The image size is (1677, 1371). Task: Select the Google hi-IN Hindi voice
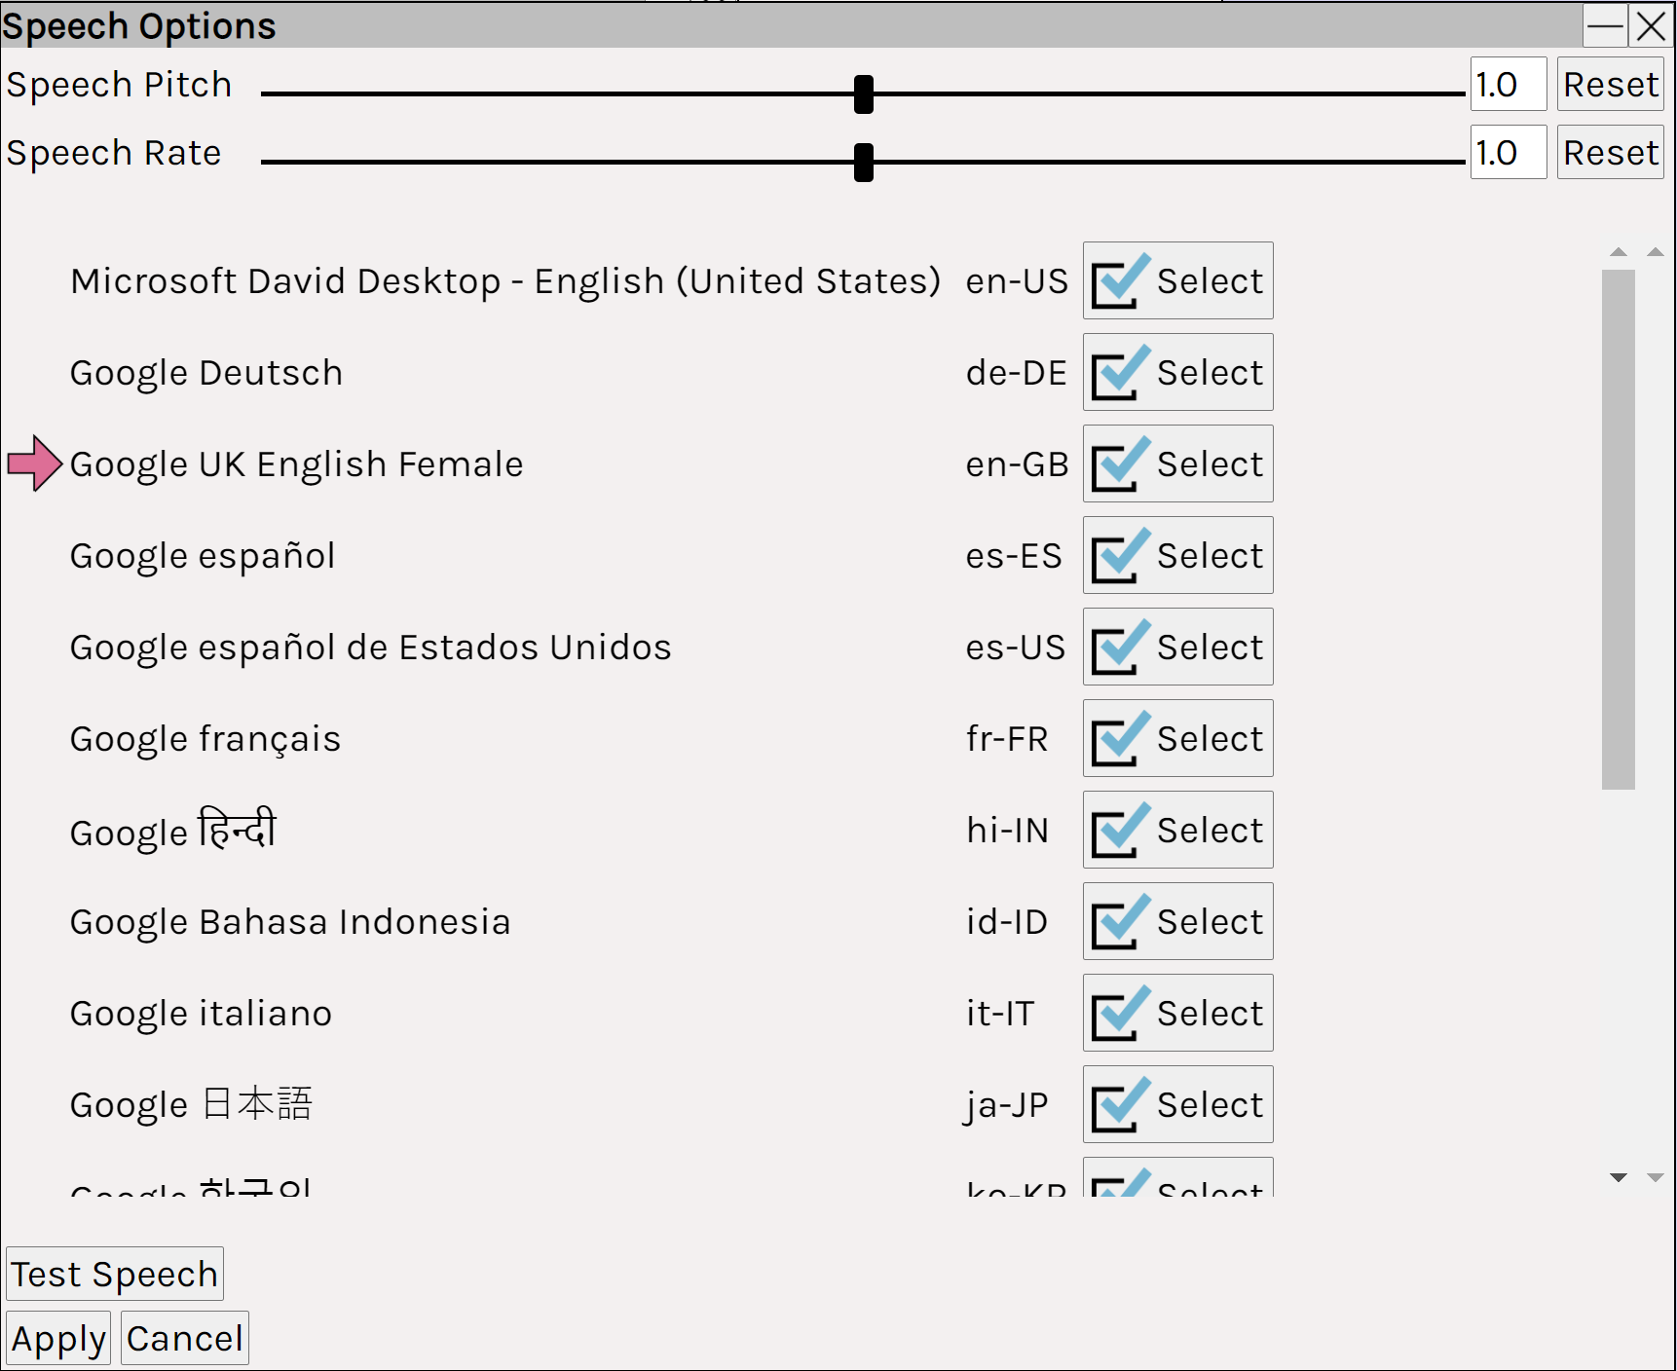click(x=1177, y=830)
